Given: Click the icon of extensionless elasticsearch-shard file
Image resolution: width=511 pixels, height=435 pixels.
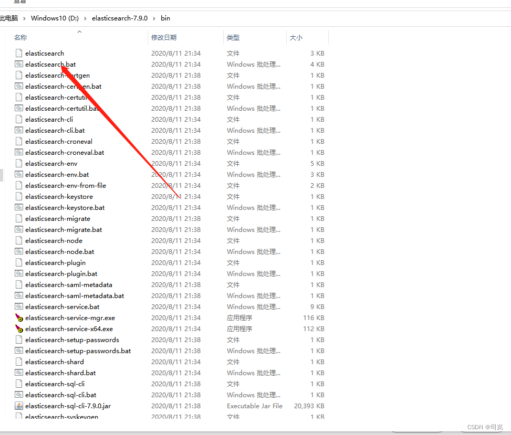Looking at the screenshot, I should pos(19,362).
